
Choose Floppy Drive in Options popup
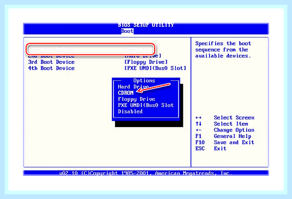point(136,99)
